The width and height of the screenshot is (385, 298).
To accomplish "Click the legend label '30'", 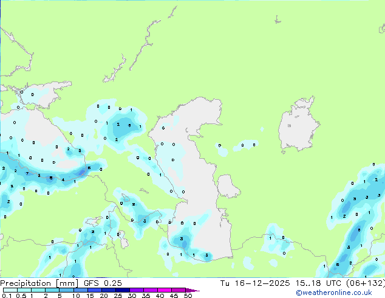I will [132, 296].
